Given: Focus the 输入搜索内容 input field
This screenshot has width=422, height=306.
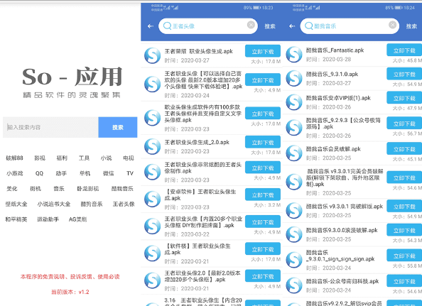Looking at the screenshot, I should [50, 127].
